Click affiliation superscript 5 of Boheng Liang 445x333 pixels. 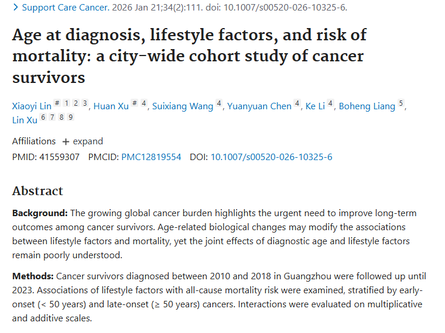(x=401, y=103)
